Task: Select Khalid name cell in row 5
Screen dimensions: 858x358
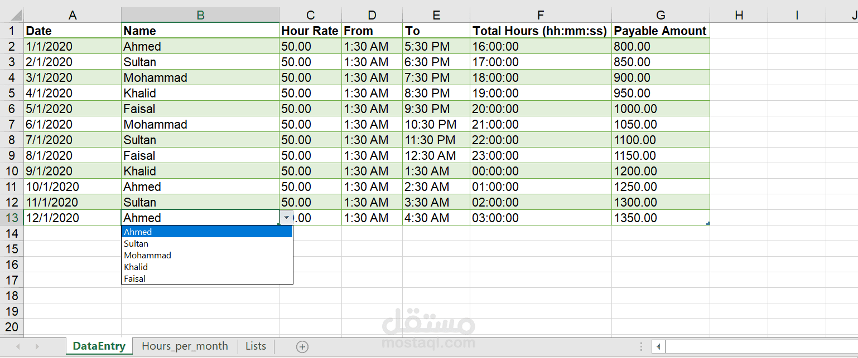Action: click(x=200, y=94)
